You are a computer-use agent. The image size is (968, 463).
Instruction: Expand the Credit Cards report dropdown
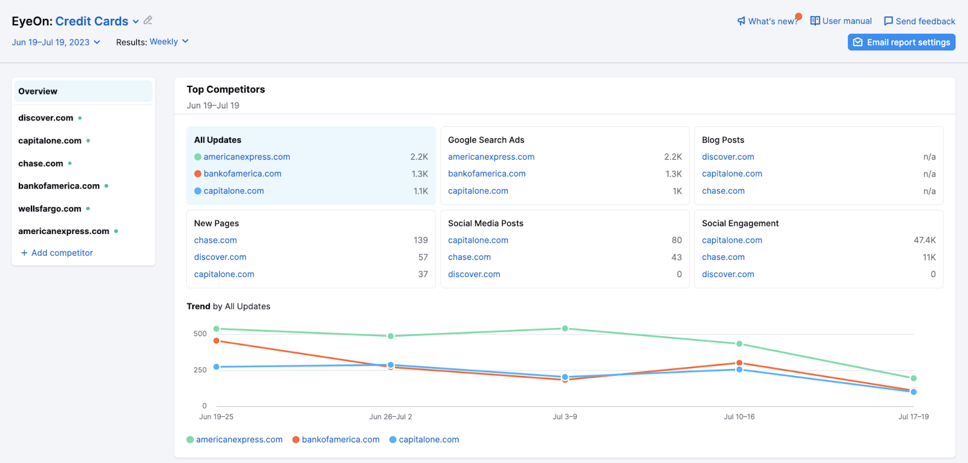[x=136, y=22]
